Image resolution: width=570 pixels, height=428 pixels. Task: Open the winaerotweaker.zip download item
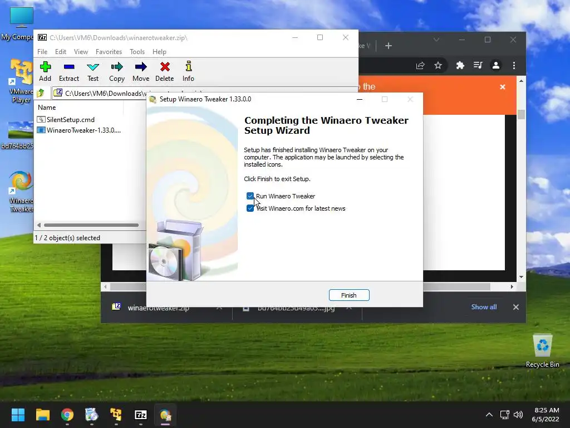[x=158, y=308]
